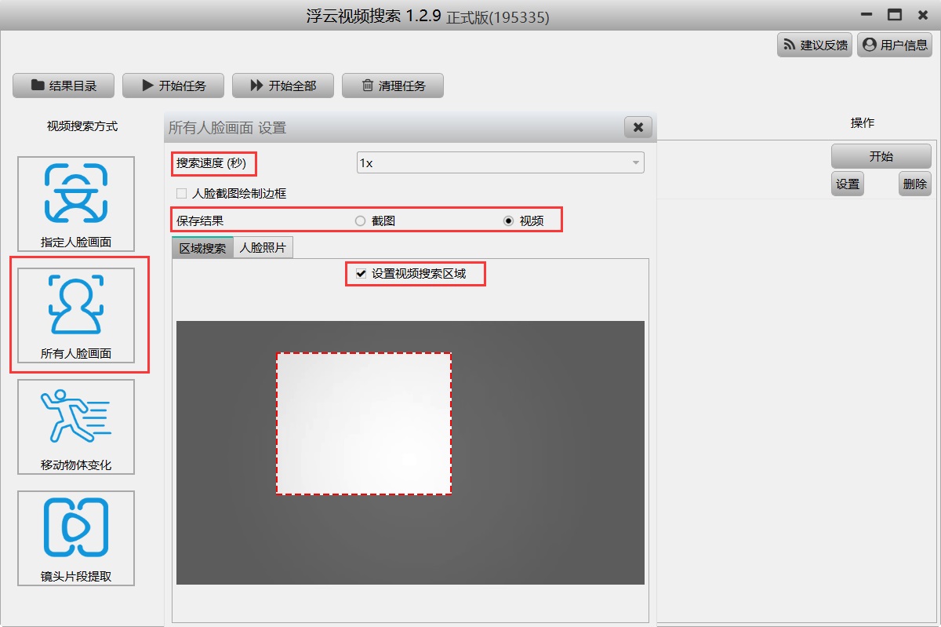The height and width of the screenshot is (627, 941).
Task: Click the 删除 button
Action: click(x=914, y=184)
